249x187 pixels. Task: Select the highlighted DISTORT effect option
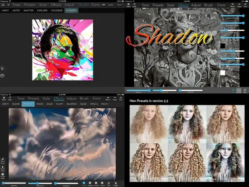(x=28, y=104)
